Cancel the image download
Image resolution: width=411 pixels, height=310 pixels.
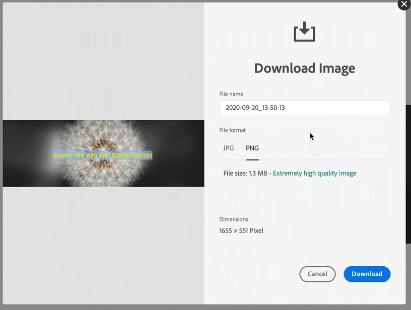317,274
